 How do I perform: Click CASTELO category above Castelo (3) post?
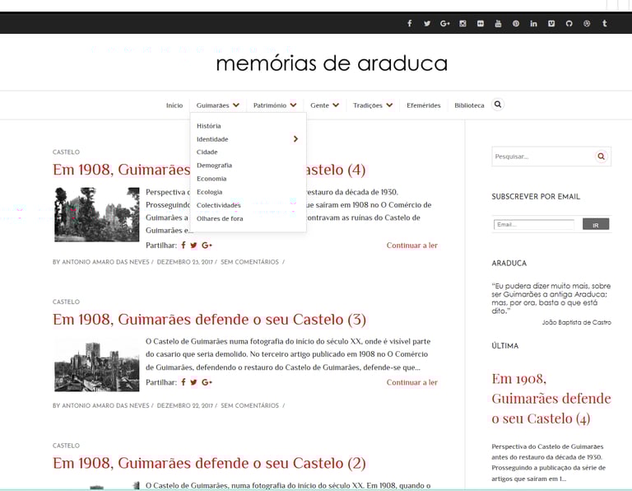point(66,302)
